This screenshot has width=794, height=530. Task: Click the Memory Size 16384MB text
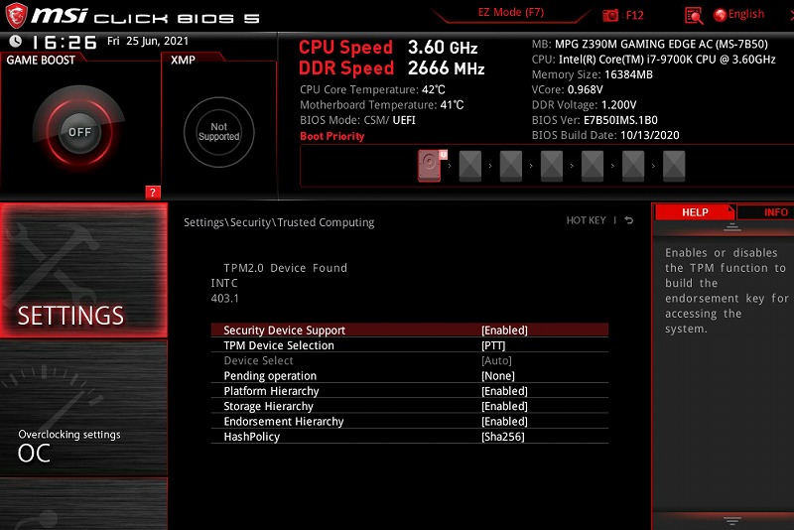click(x=592, y=74)
